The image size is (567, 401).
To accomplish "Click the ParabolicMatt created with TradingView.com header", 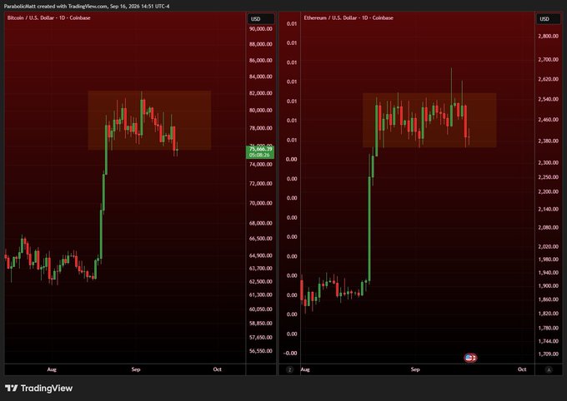I will (x=87, y=6).
